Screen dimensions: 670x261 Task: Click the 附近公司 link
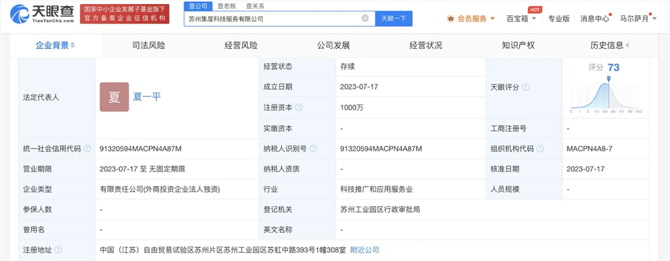(x=364, y=250)
